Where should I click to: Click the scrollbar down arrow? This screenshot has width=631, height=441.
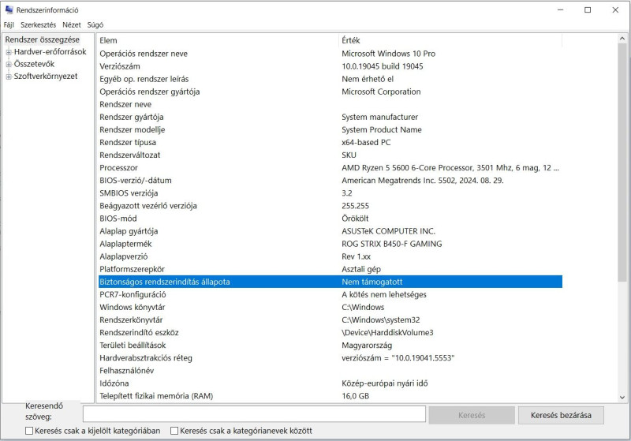[622, 397]
